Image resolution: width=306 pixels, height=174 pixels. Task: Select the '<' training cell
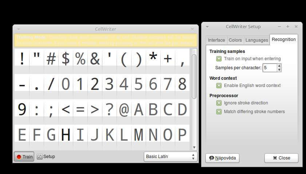[66, 111]
